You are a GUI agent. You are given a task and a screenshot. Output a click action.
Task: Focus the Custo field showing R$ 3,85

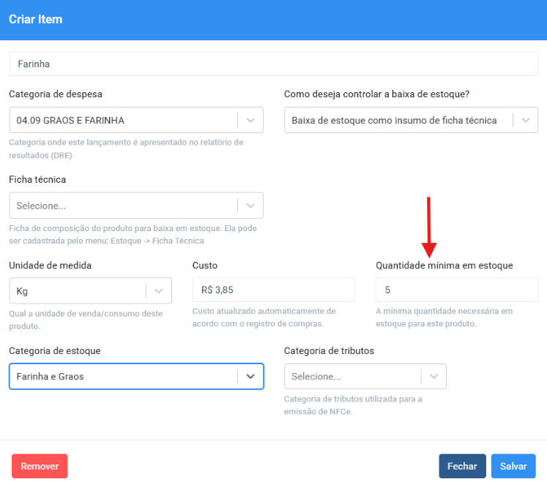coord(273,290)
